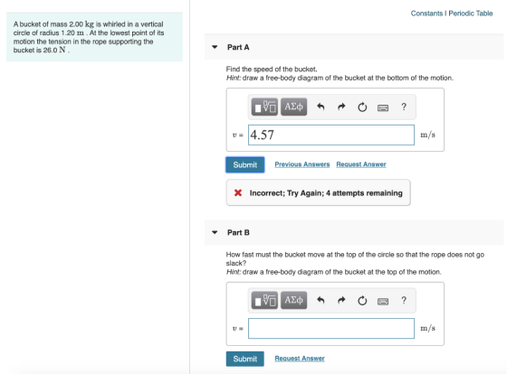Image resolution: width=507 pixels, height=374 pixels.
Task: Open the math templates button in Part A
Action: pyautogui.click(x=264, y=107)
